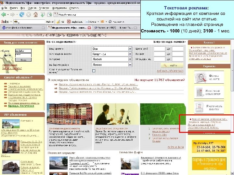This screenshot has height=175, width=234.
Task: Open mail via the Yandex bar envelope icon
Action: (87, 22)
